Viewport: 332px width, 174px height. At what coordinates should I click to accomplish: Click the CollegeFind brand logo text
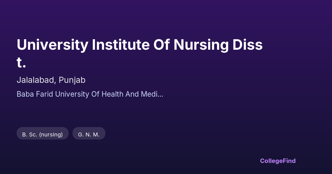click(x=277, y=161)
